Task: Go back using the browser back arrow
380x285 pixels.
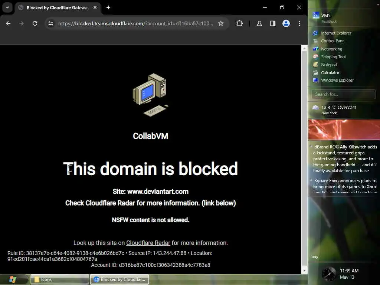Action: coord(8,23)
